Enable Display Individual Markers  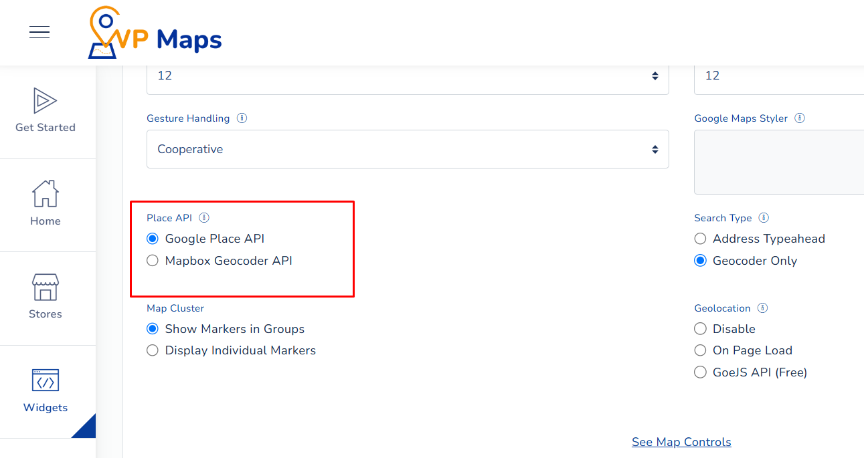tap(152, 350)
